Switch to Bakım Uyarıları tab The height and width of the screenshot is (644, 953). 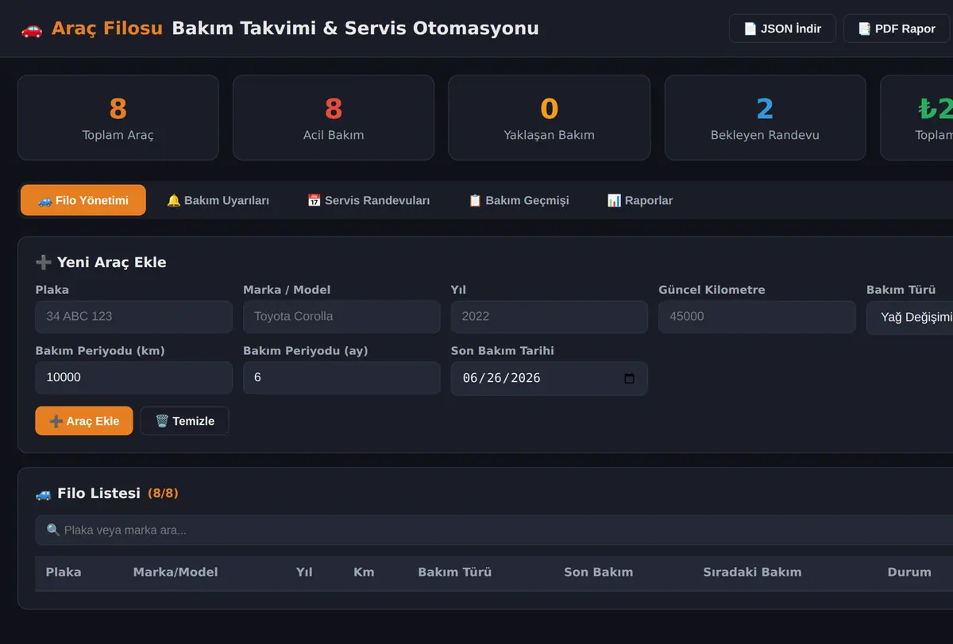click(218, 200)
